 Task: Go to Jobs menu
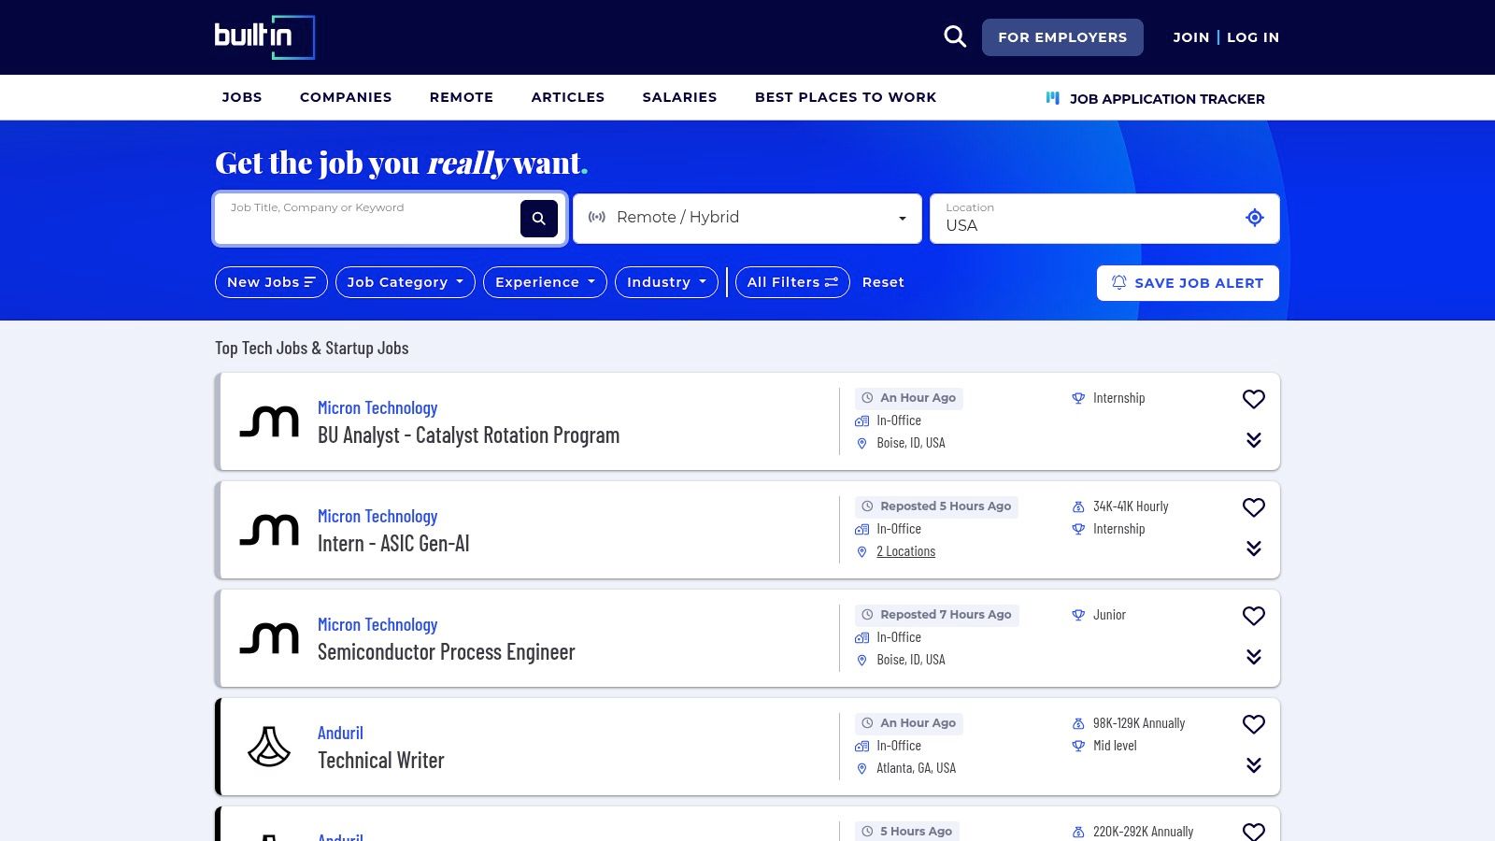(242, 97)
